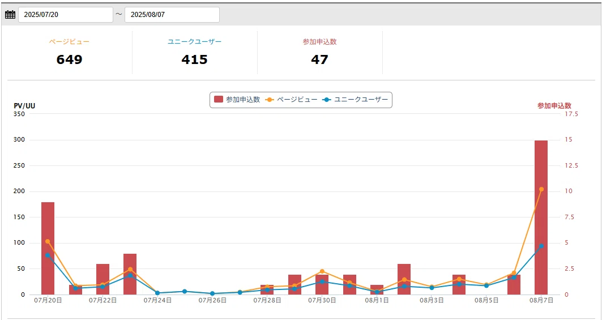The height and width of the screenshot is (320, 602).
Task: Click the left axis value 150
Action: pyautogui.click(x=19, y=217)
